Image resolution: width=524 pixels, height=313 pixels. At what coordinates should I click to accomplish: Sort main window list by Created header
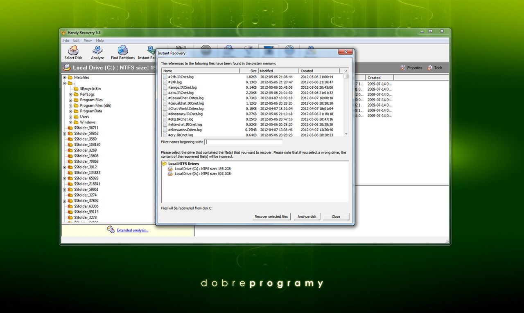380,78
